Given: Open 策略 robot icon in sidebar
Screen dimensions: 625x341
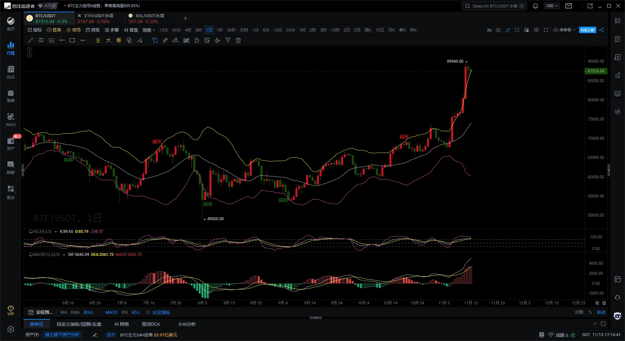Looking at the screenshot, I should 11,96.
